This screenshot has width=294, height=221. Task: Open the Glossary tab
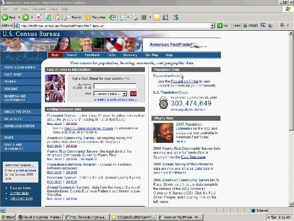click(x=130, y=55)
